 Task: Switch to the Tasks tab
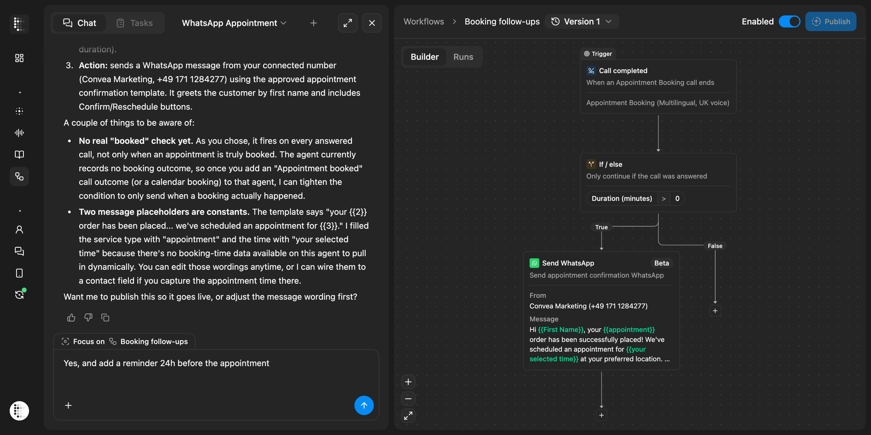pos(135,23)
